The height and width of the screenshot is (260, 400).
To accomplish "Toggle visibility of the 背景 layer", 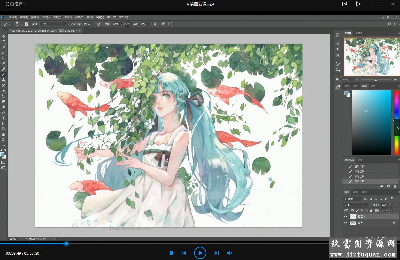I will (x=345, y=223).
